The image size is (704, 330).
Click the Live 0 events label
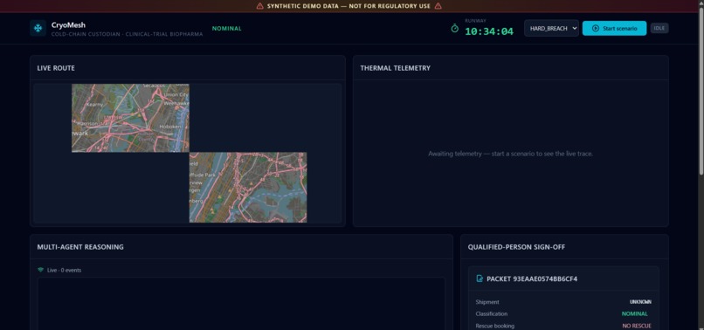[x=65, y=271]
